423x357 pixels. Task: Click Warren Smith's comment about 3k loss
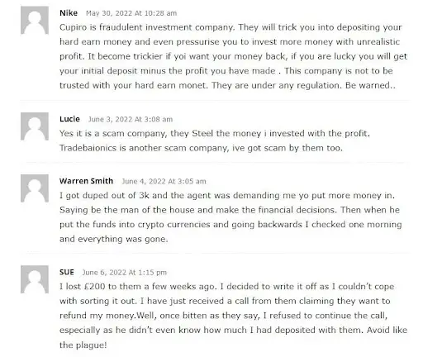231,217
